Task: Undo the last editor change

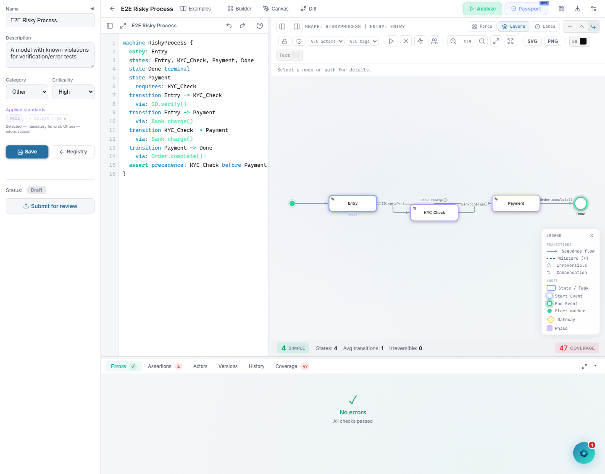Action: 229,26
